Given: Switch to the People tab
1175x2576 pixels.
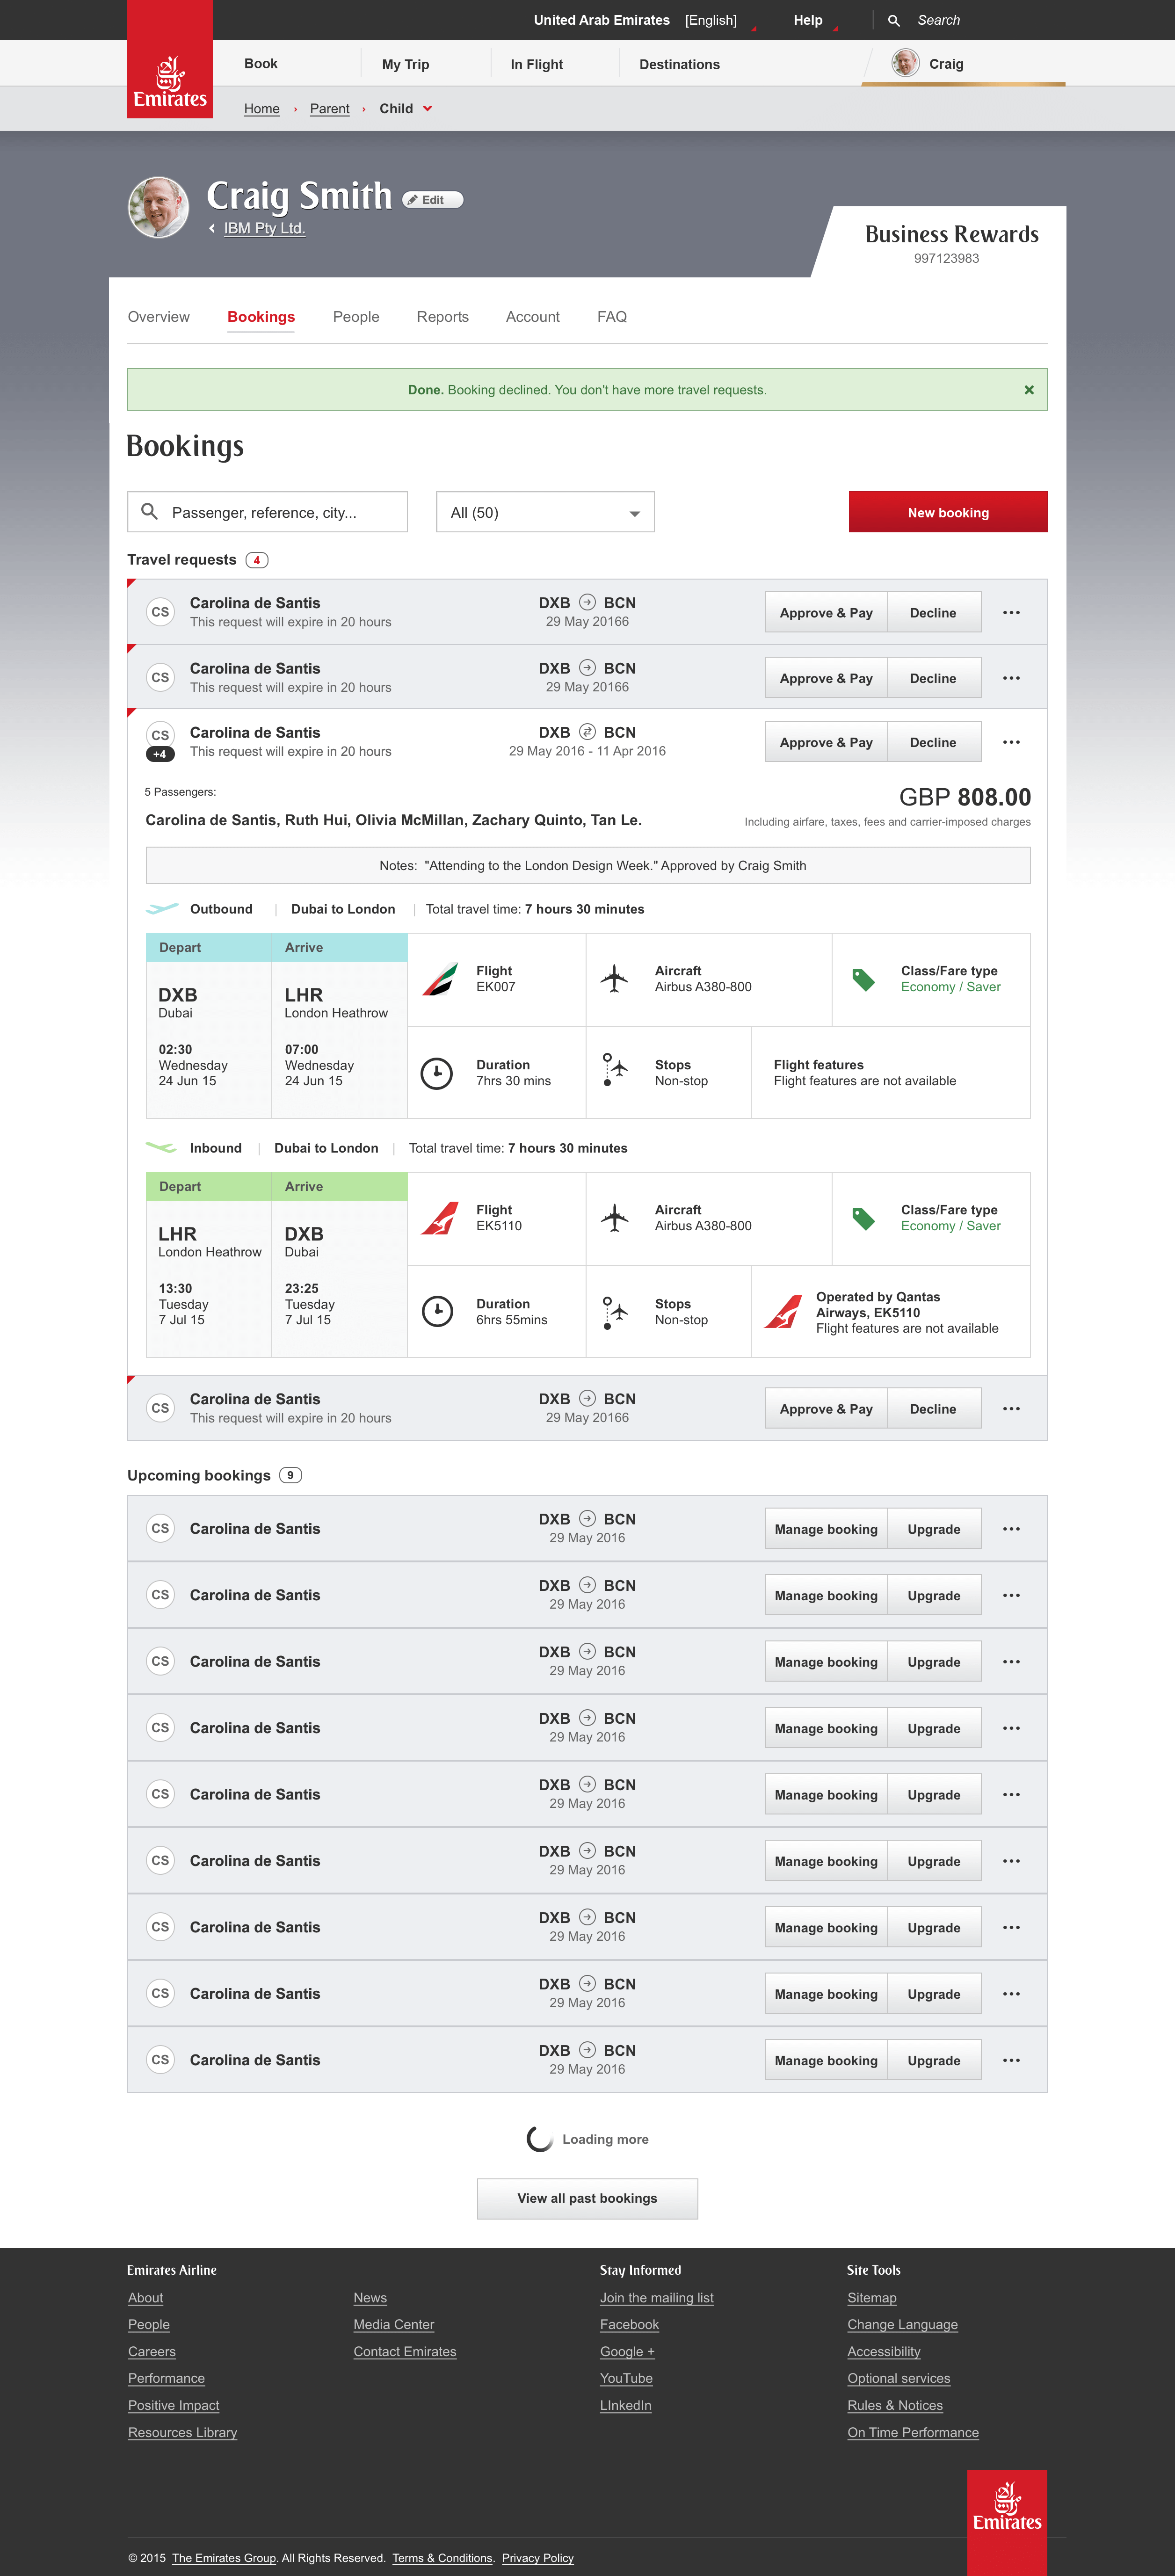Looking at the screenshot, I should (x=356, y=316).
